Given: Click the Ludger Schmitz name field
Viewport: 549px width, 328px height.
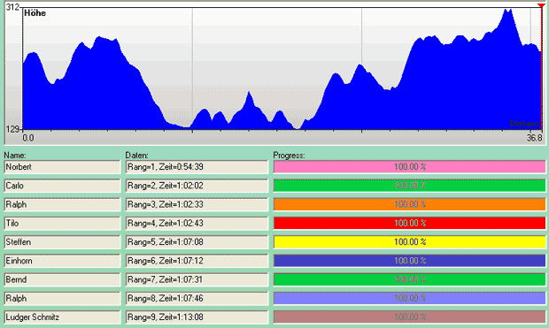Looking at the screenshot, I should pos(62,317).
